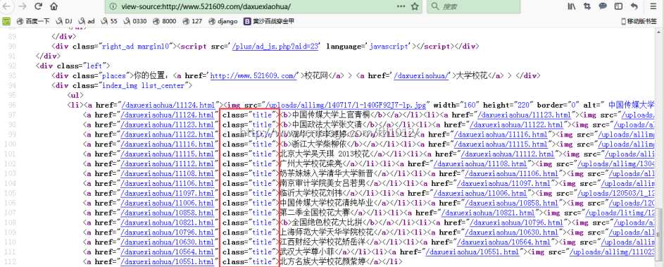Click the 'places' class attribute value
664x267 pixels.
pyautogui.click(x=114, y=75)
